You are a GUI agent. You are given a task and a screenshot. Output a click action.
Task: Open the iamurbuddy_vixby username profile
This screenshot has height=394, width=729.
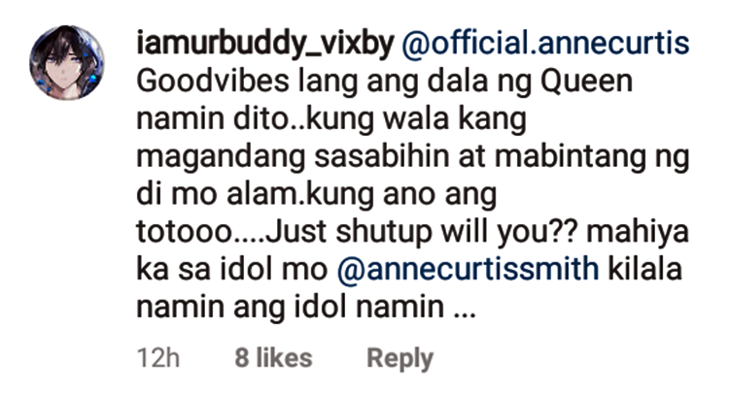point(265,44)
